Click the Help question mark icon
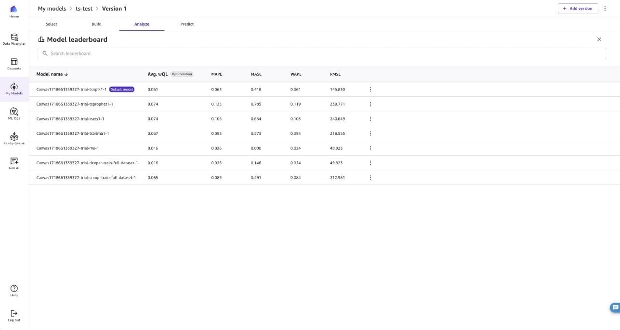 point(14,288)
